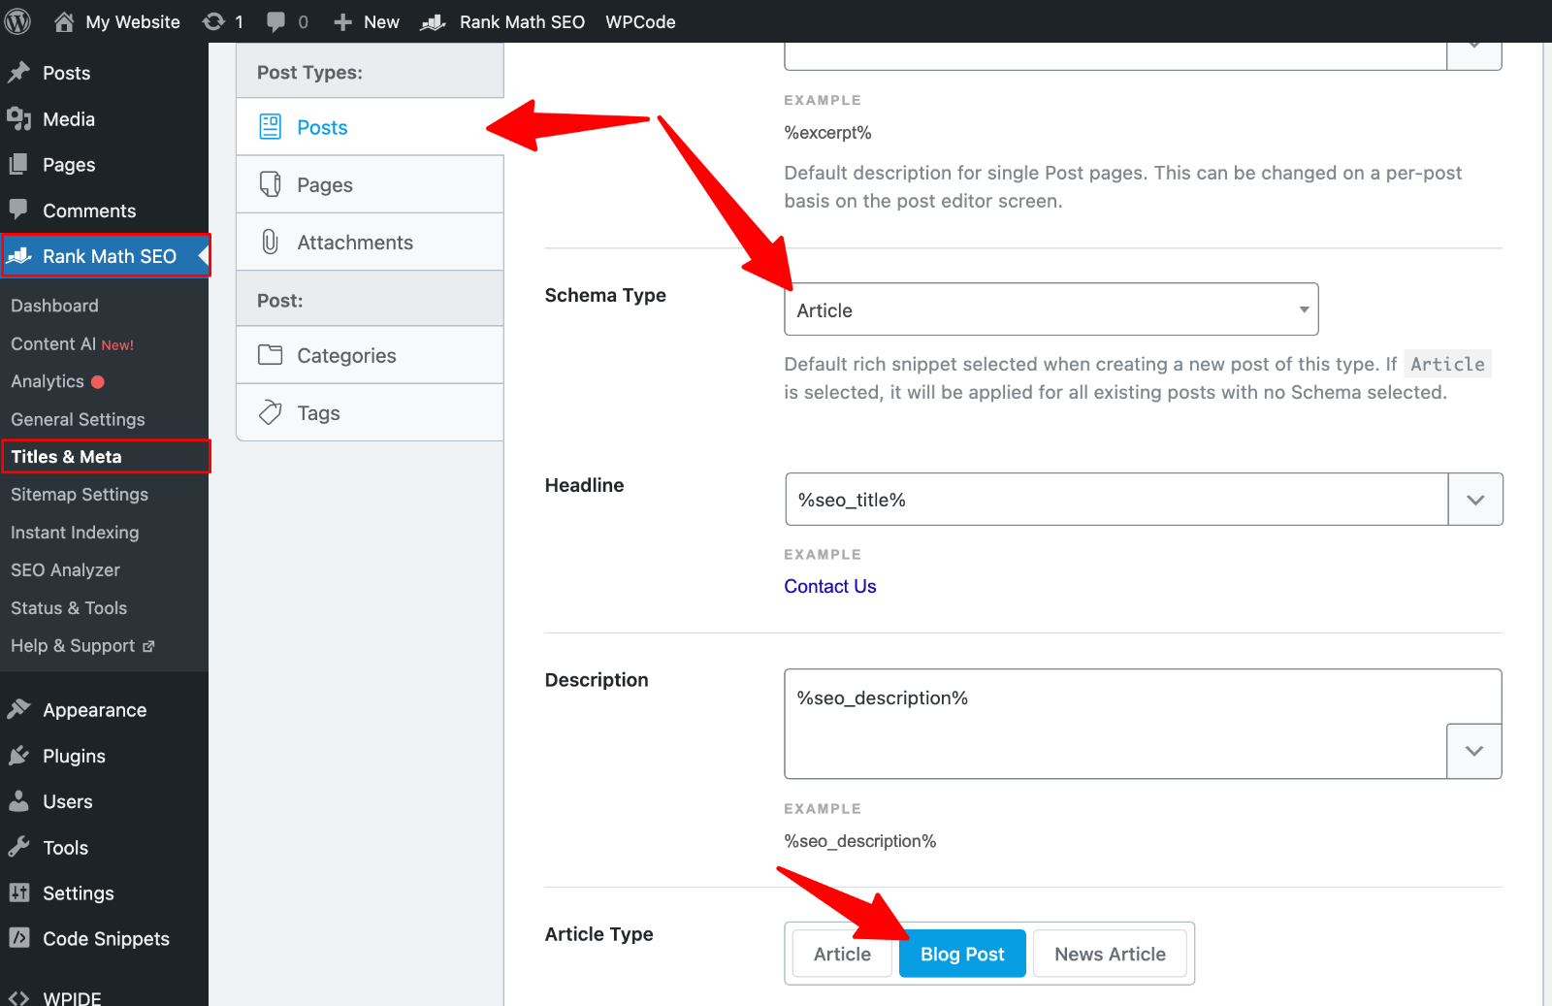Select the Blog Post article type
Image resolution: width=1552 pixels, height=1006 pixels.
pyautogui.click(x=961, y=954)
